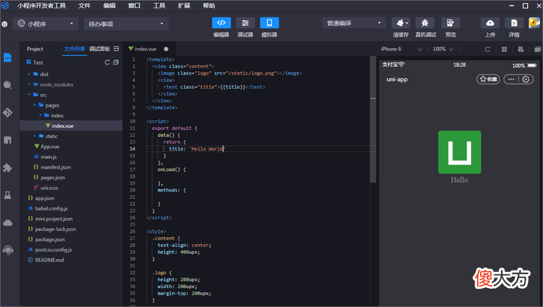Open the 帮助 menu
The width and height of the screenshot is (543, 307).
click(209, 5)
